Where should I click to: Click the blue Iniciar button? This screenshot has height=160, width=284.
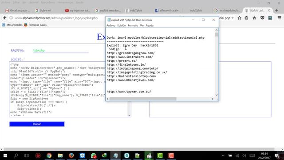point(37,124)
